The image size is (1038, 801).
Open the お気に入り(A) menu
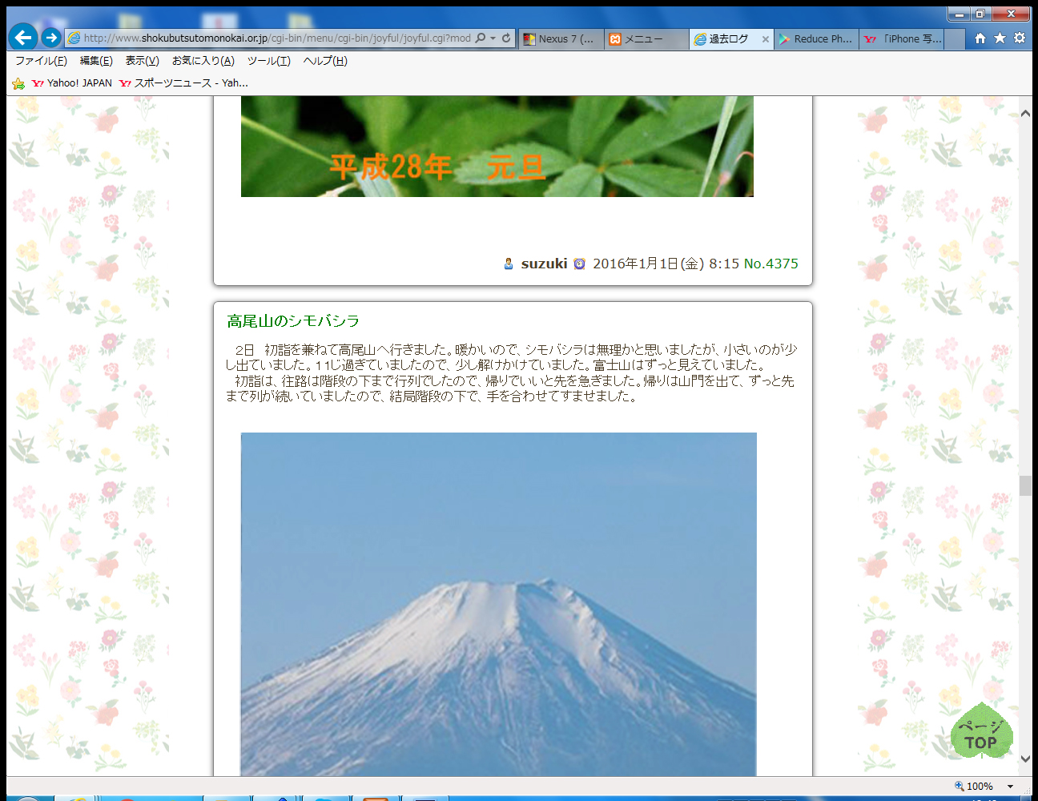[x=203, y=61]
